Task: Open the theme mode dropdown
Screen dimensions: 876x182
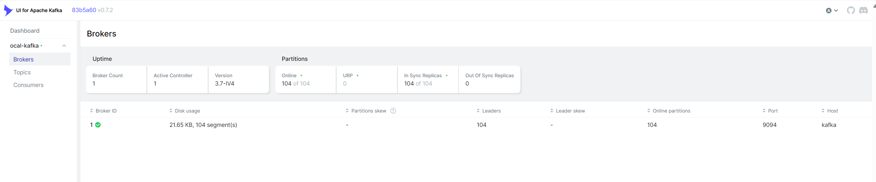Action: tap(831, 11)
